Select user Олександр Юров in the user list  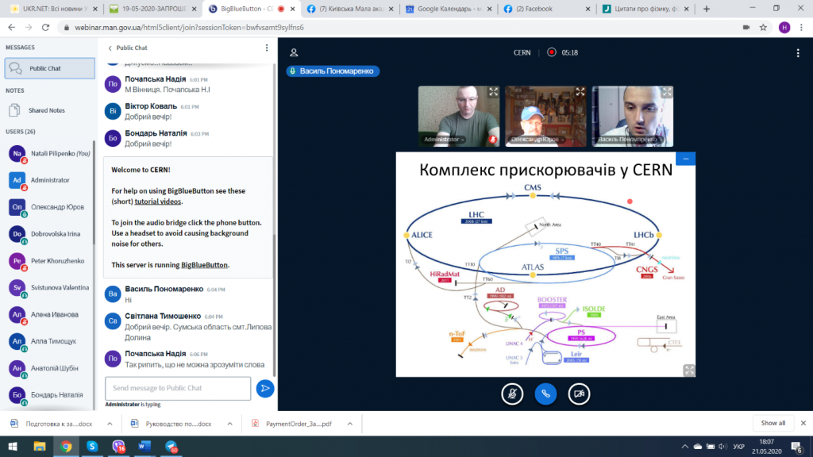point(50,207)
